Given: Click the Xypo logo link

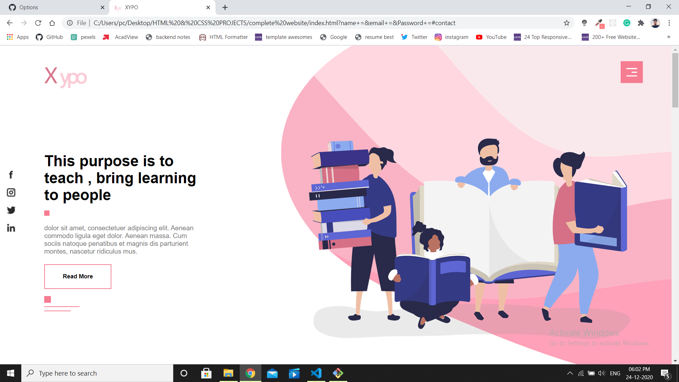Looking at the screenshot, I should [x=65, y=76].
